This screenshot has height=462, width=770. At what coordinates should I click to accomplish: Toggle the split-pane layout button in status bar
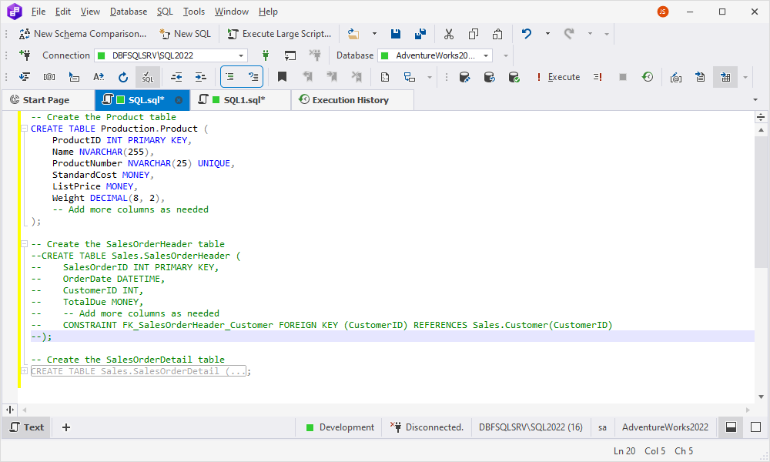point(731,427)
